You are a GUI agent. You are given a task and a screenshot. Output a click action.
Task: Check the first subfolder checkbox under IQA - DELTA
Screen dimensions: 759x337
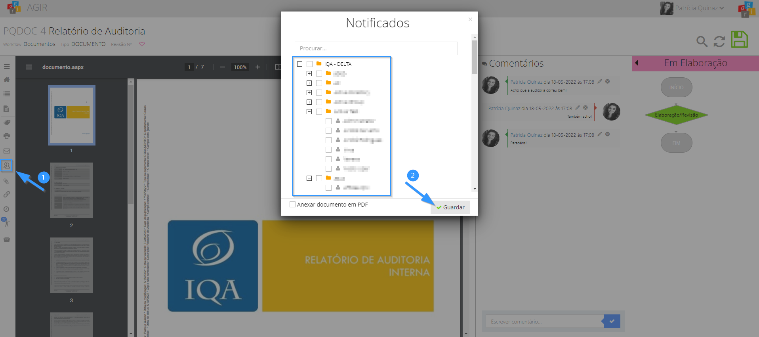pyautogui.click(x=319, y=73)
